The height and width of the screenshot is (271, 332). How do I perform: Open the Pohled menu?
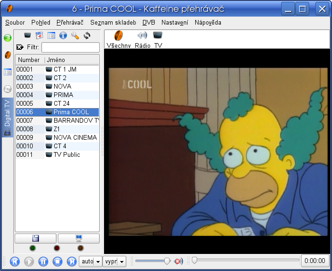click(x=41, y=22)
